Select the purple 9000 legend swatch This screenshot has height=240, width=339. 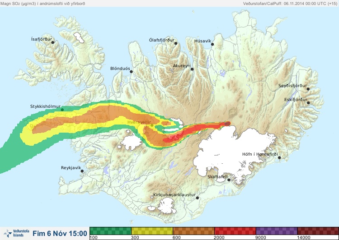pos(277,231)
